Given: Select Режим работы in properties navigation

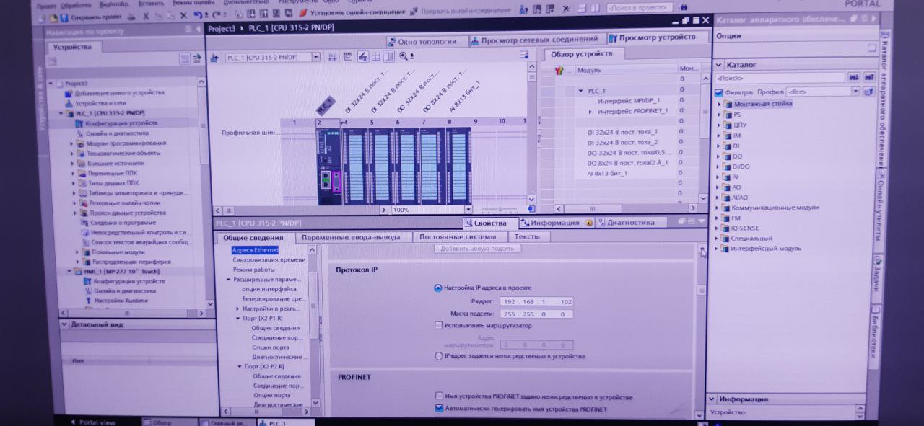Looking at the screenshot, I should click(x=253, y=270).
